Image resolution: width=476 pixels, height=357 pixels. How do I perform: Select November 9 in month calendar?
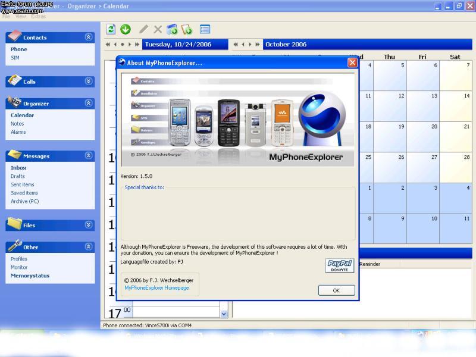coord(390,228)
